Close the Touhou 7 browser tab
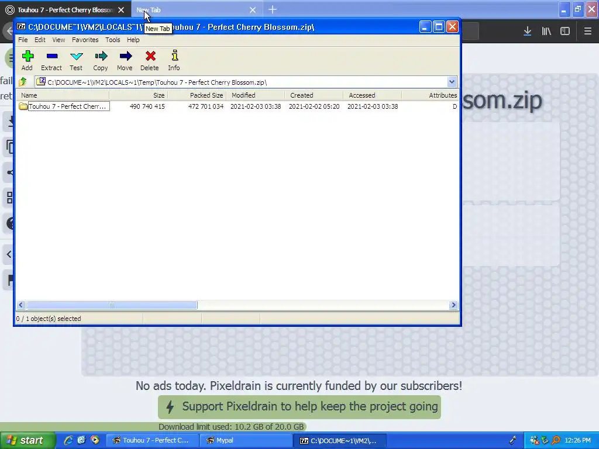 [121, 10]
